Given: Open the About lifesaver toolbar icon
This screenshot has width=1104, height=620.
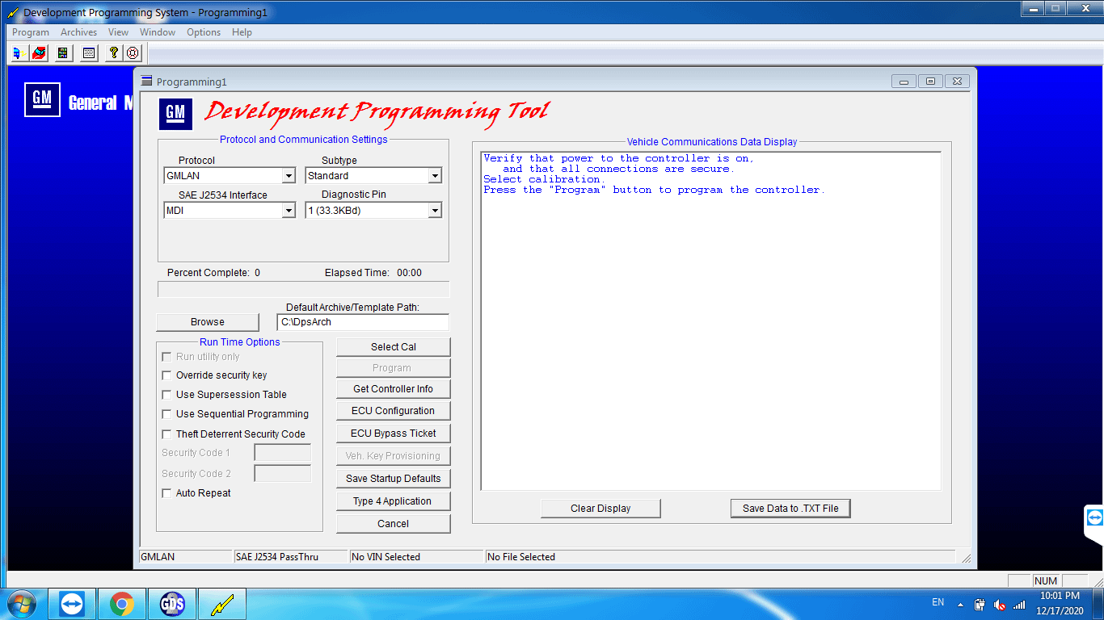Looking at the screenshot, I should coord(132,52).
